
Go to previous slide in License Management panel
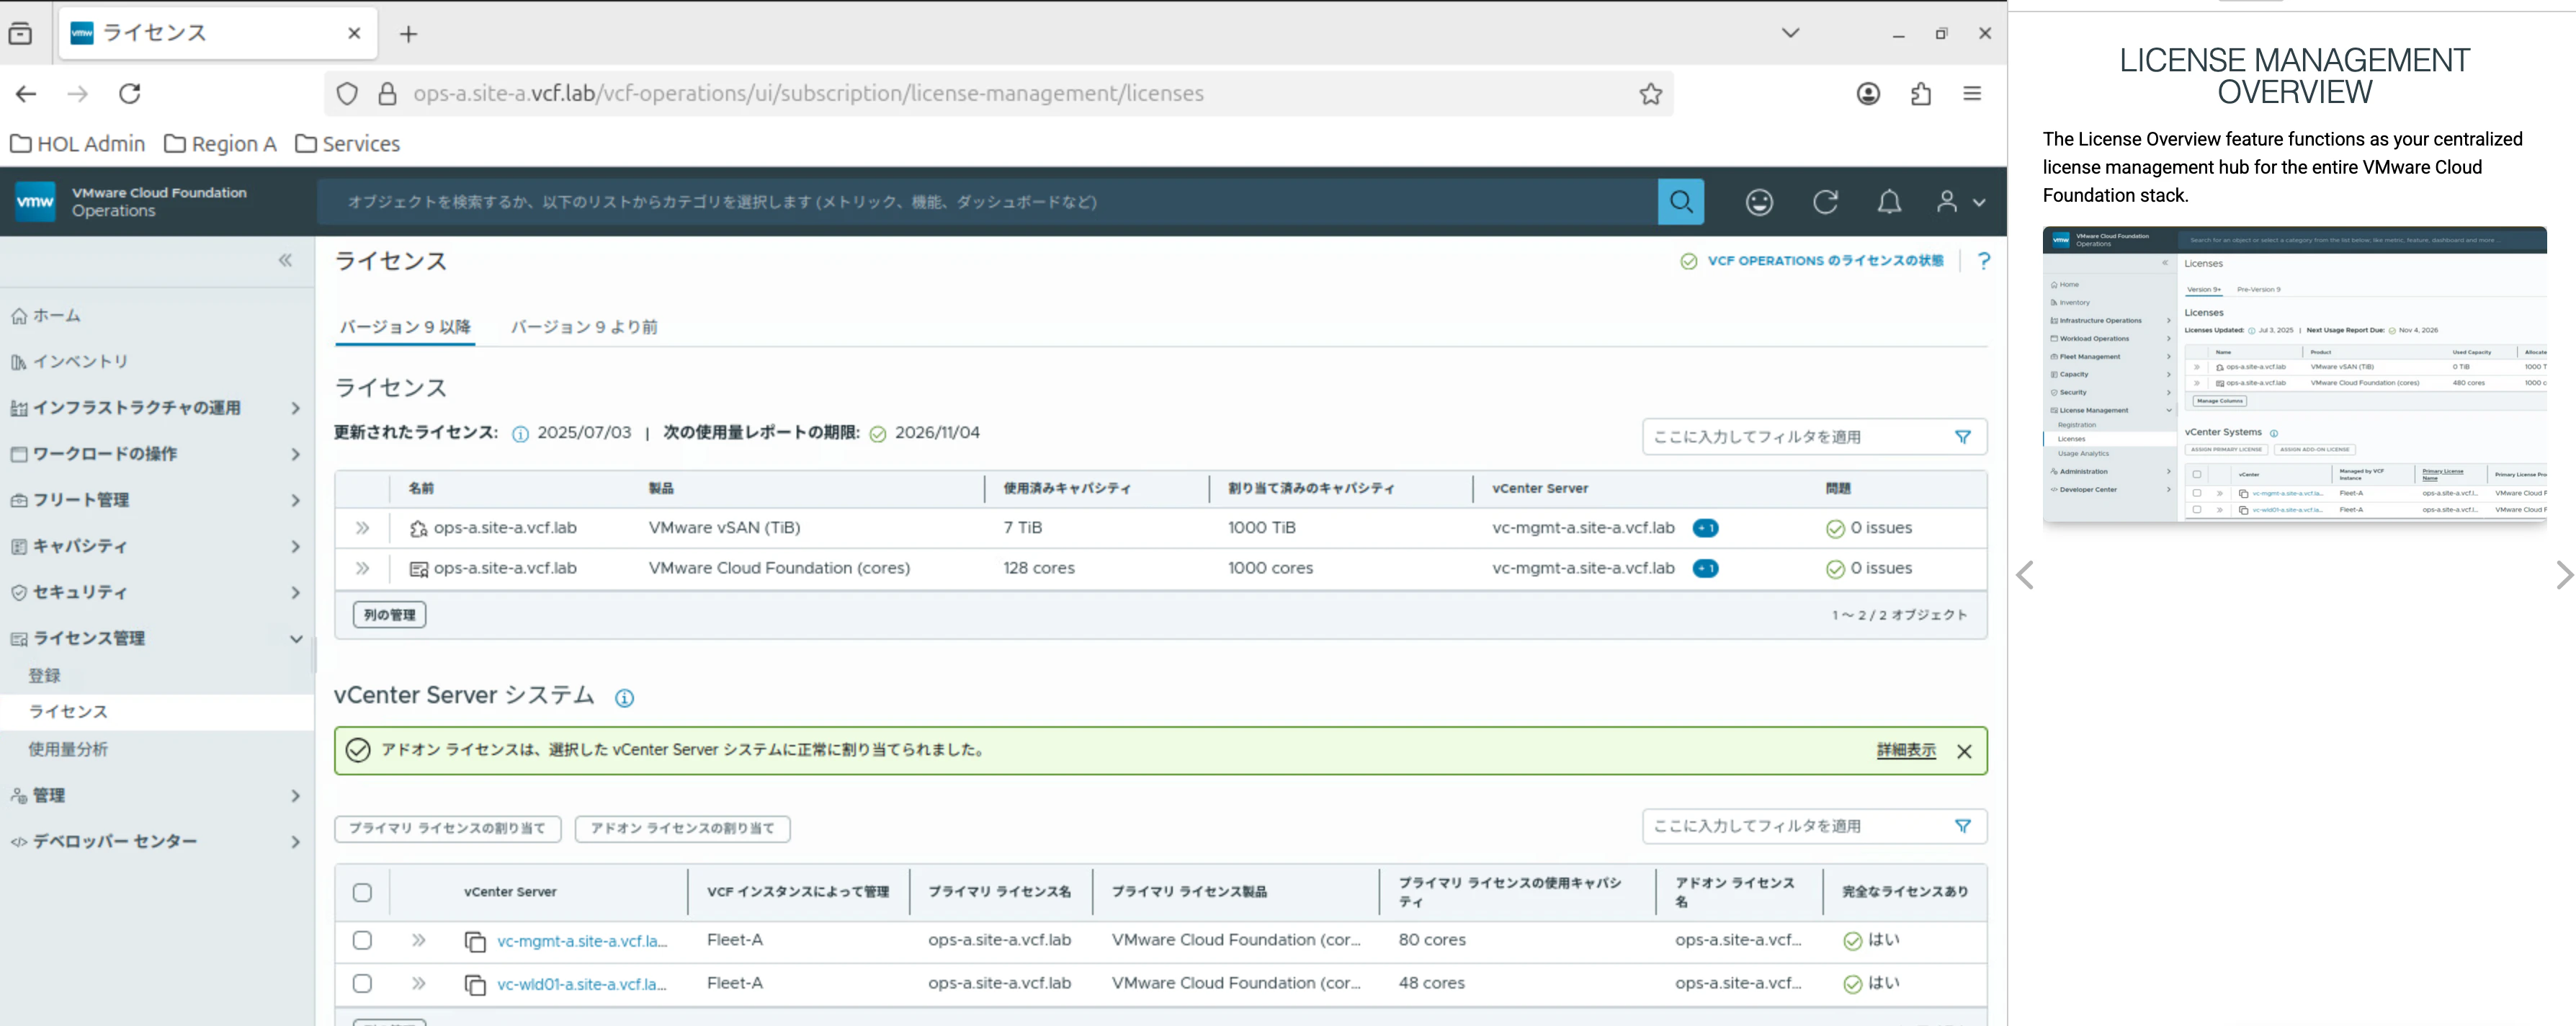2025,575
